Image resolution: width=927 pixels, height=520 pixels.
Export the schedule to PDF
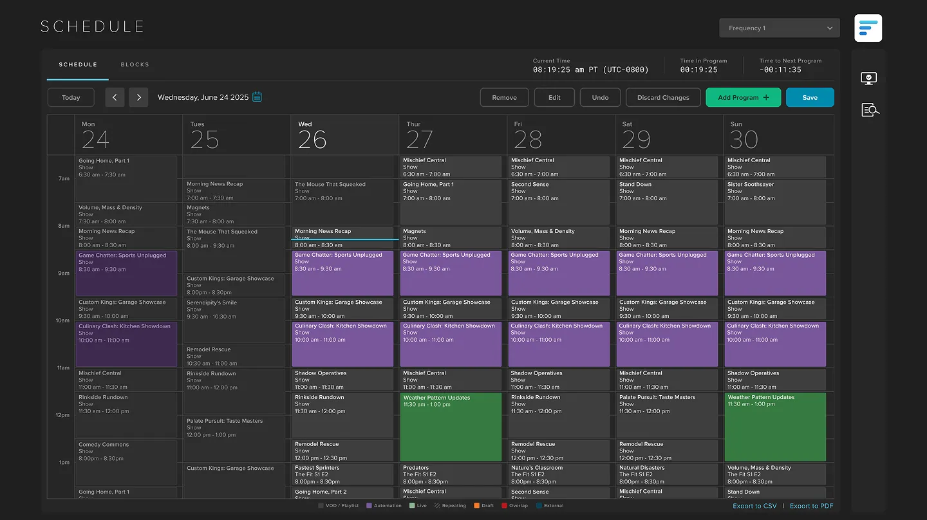click(812, 506)
